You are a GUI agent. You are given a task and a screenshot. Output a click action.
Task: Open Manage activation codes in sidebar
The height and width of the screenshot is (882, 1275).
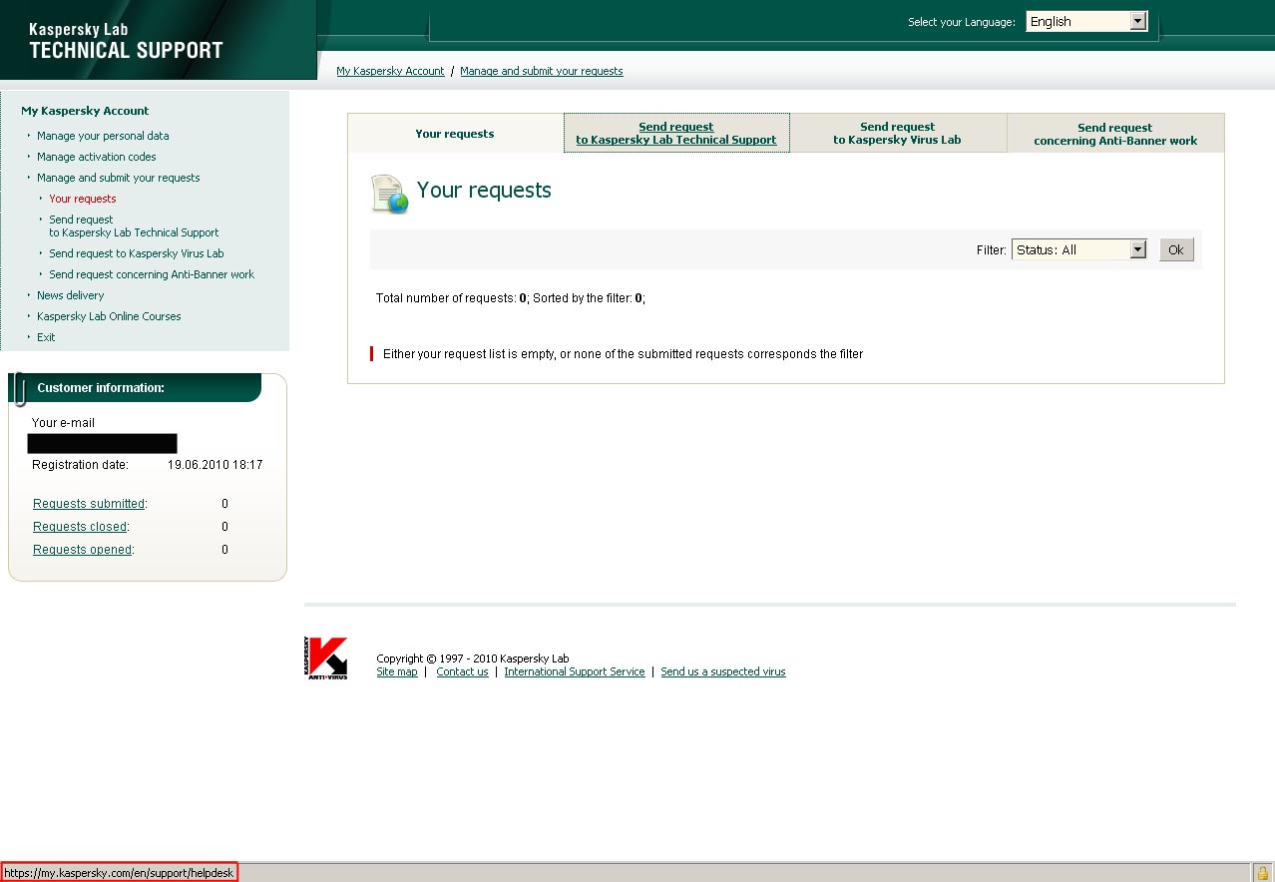point(97,157)
